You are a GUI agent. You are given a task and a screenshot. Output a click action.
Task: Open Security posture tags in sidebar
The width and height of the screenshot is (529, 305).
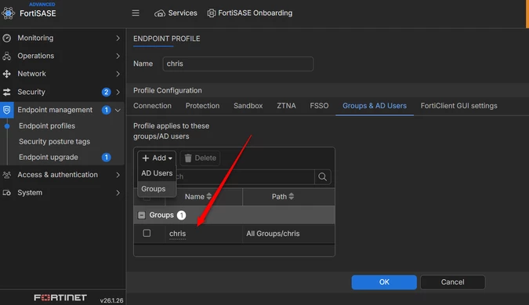point(54,142)
